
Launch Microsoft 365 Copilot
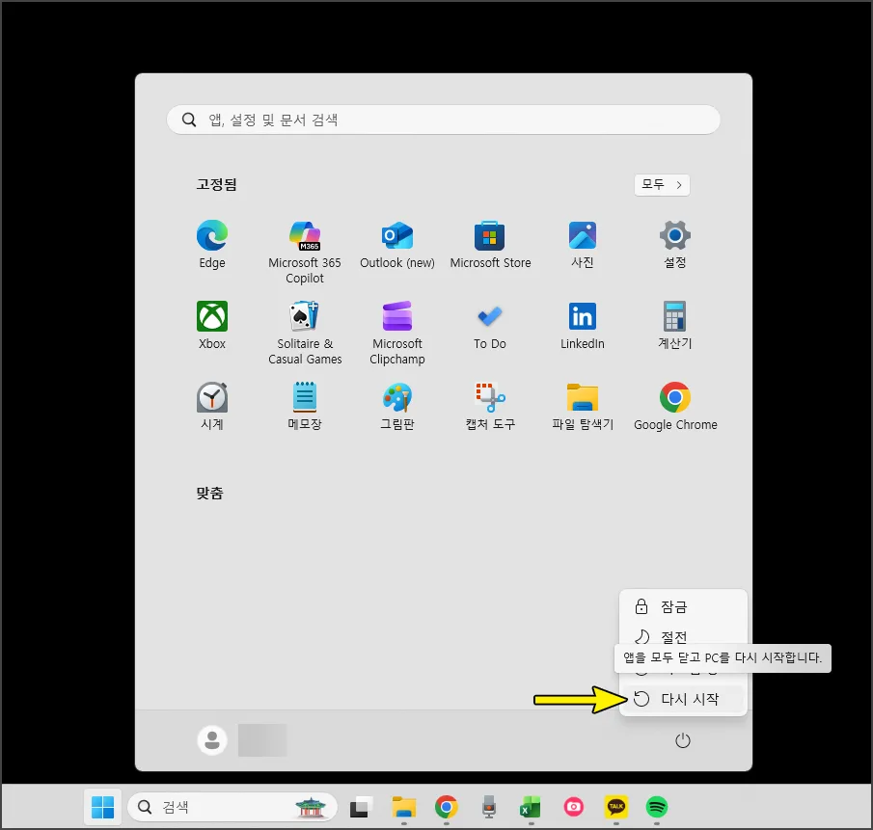[x=305, y=252]
